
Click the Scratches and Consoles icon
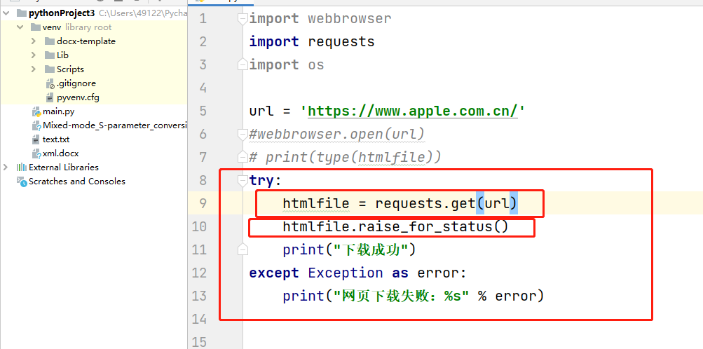(x=22, y=182)
